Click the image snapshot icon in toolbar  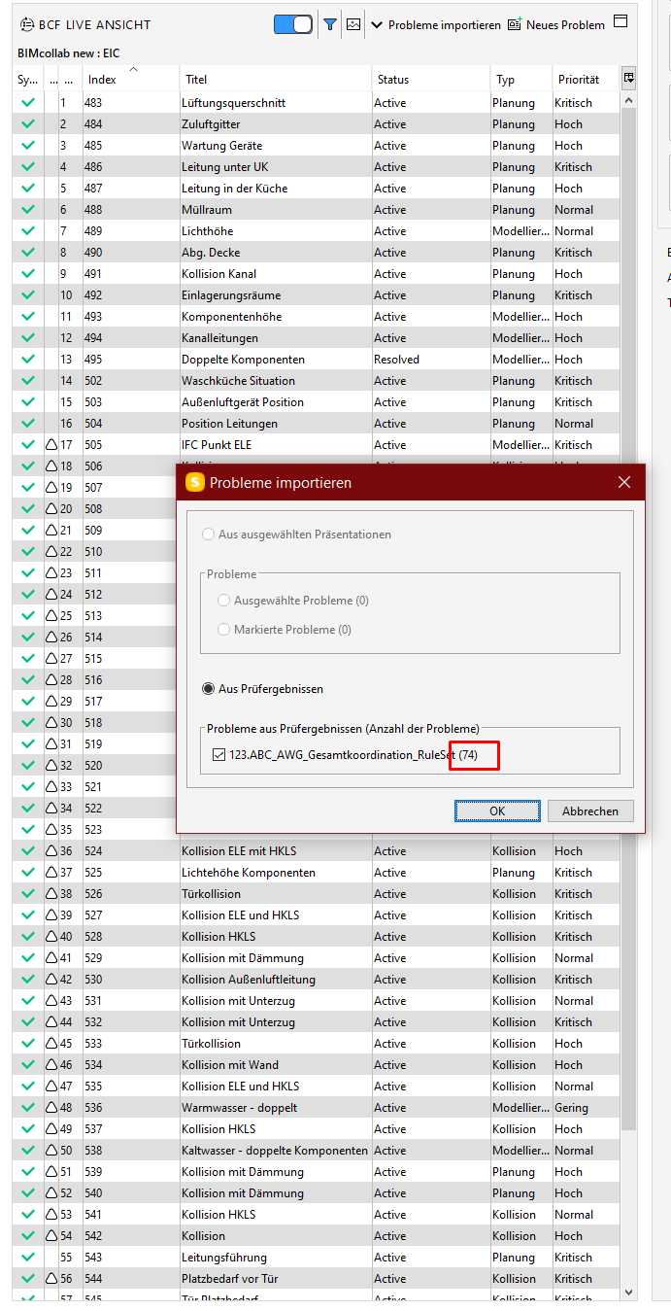(x=353, y=24)
